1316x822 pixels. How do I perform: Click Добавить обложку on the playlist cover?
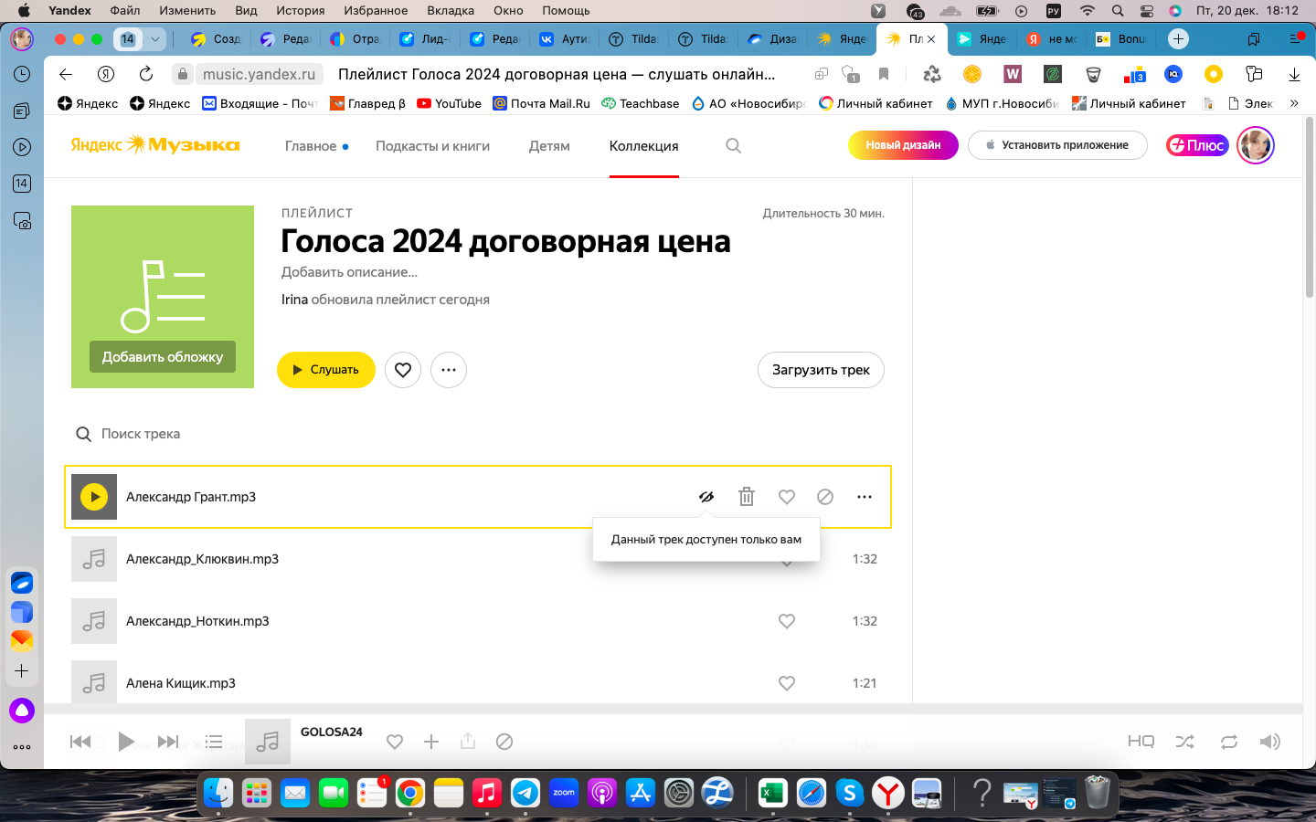tap(163, 357)
